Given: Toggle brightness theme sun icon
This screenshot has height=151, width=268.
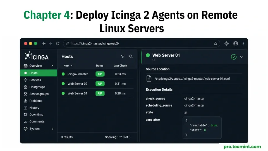Looking at the screenshot, I should 227,44.
